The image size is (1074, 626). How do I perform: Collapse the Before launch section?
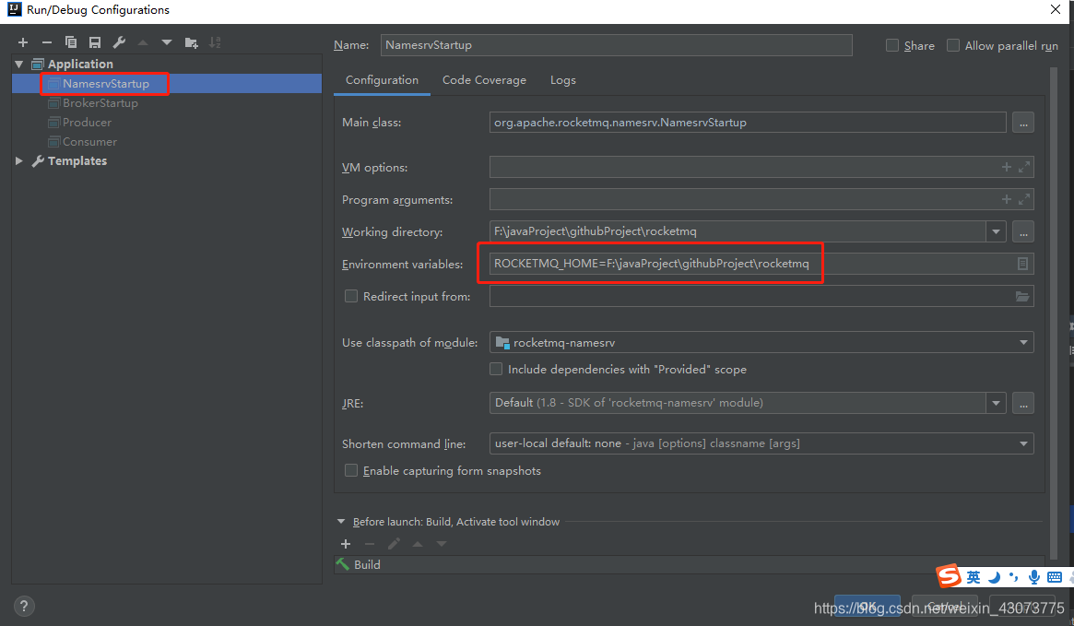341,521
